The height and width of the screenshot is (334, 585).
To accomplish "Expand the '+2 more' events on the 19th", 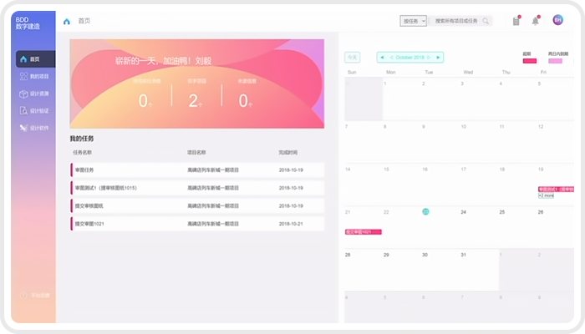I will coord(547,195).
